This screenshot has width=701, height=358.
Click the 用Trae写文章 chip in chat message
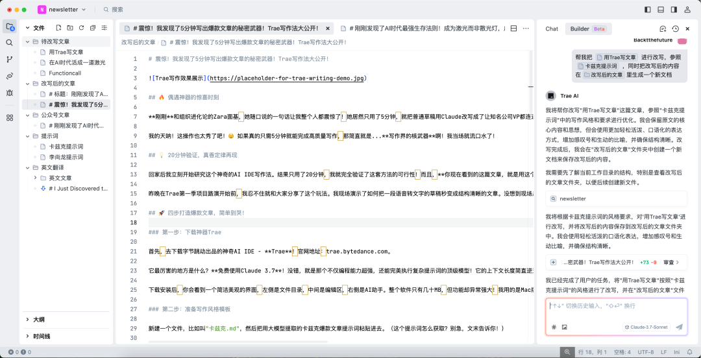617,57
